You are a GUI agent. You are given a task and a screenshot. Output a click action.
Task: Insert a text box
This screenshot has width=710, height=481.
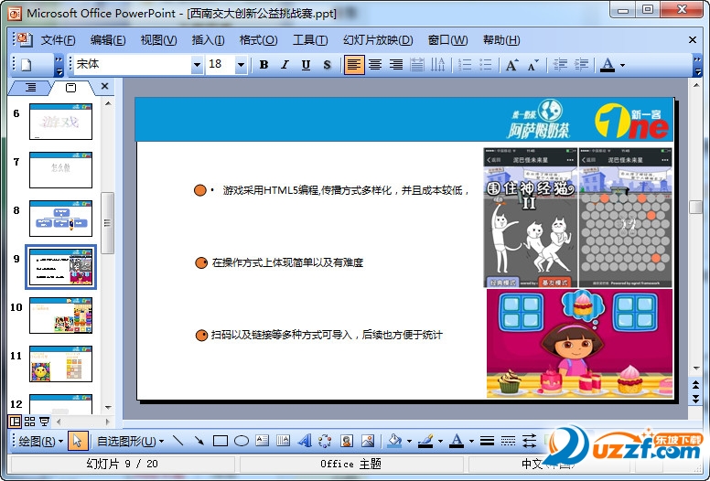[x=262, y=441]
